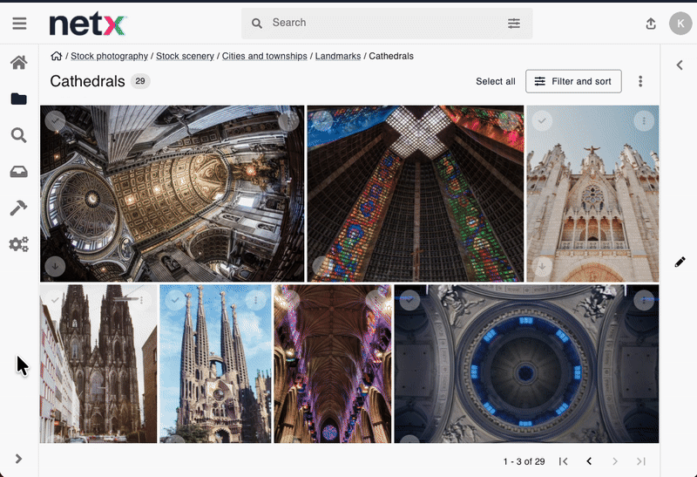Go to the Home dashboard icon
Screen dimensions: 697x477
(x=18, y=63)
